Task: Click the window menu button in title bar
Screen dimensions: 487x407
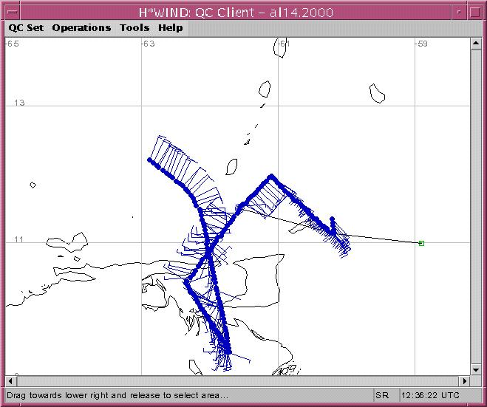Action: pos(12,12)
